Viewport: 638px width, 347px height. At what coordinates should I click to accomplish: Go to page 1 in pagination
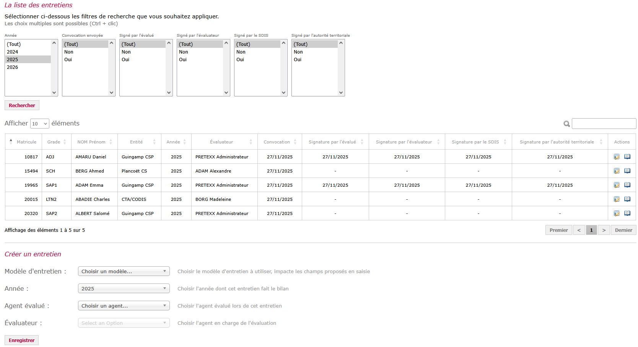pyautogui.click(x=591, y=230)
